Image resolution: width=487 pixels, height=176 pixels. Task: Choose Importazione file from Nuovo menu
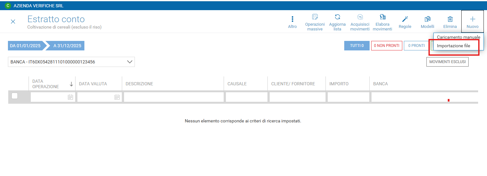point(453,46)
